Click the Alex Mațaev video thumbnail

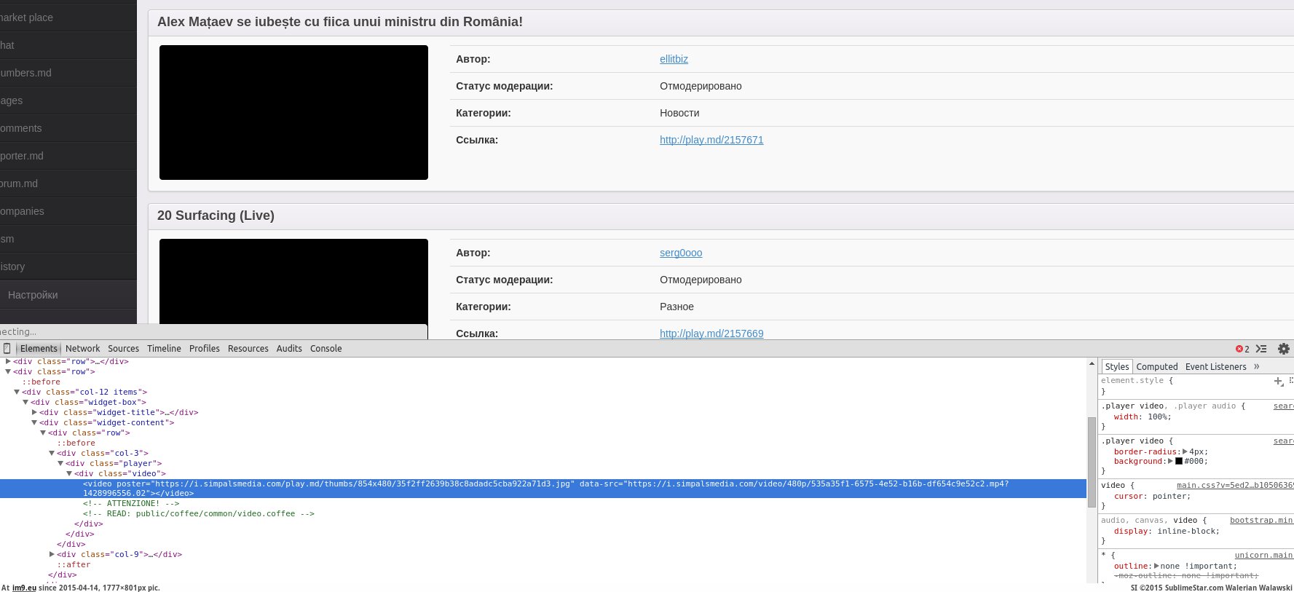(x=293, y=112)
